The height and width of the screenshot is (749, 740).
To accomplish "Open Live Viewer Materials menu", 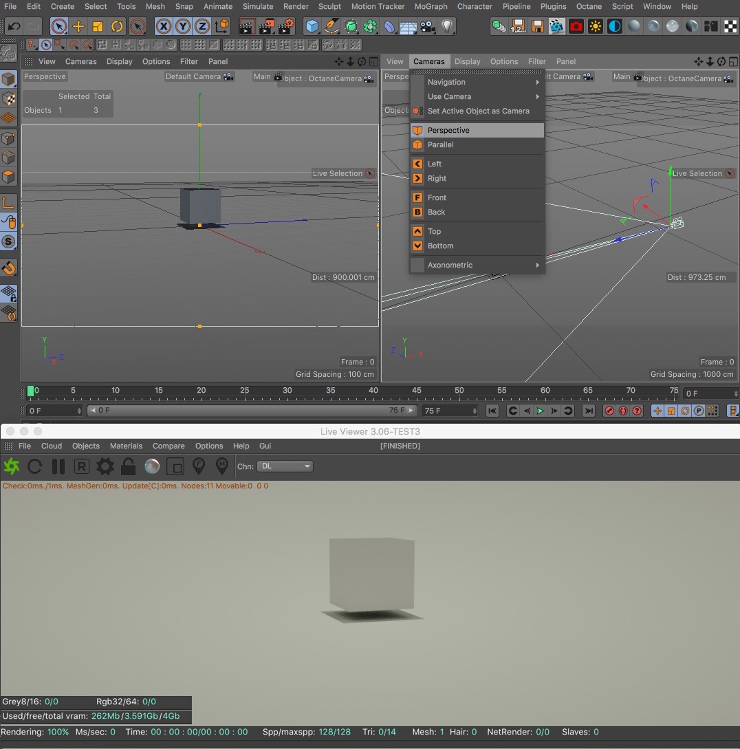I will pos(126,446).
